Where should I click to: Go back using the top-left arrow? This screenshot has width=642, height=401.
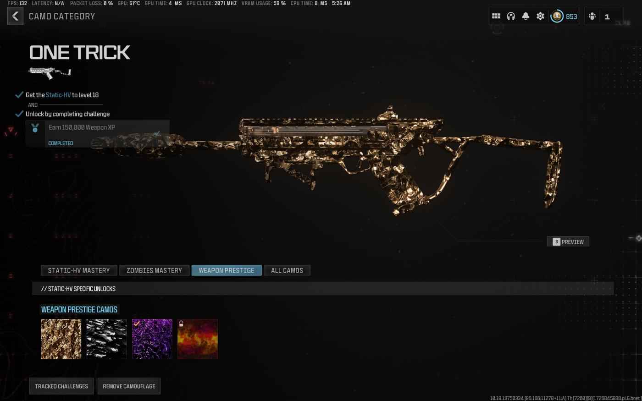[15, 16]
